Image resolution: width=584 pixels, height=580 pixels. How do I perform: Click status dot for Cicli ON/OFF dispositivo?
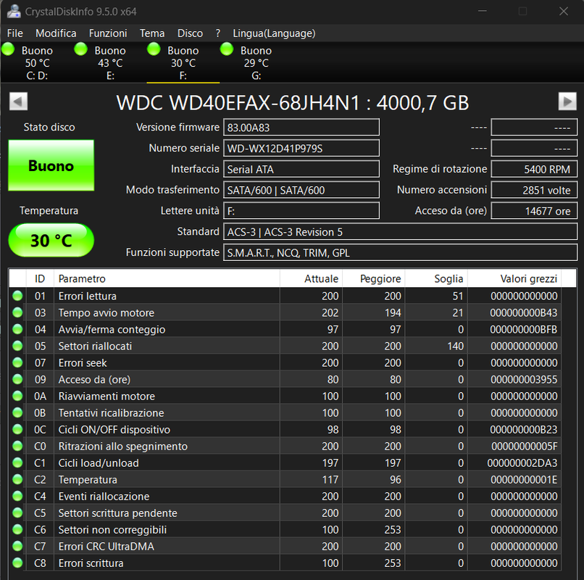[x=17, y=429]
